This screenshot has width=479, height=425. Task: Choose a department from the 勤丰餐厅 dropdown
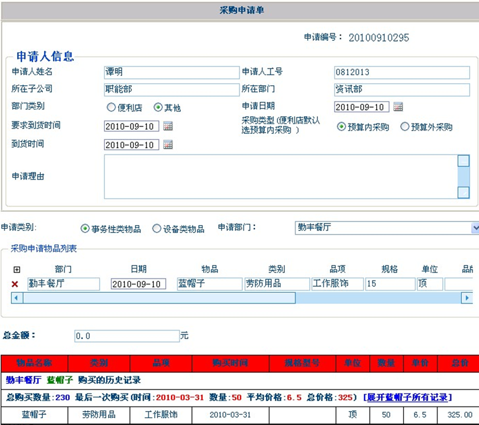pyautogui.click(x=382, y=227)
